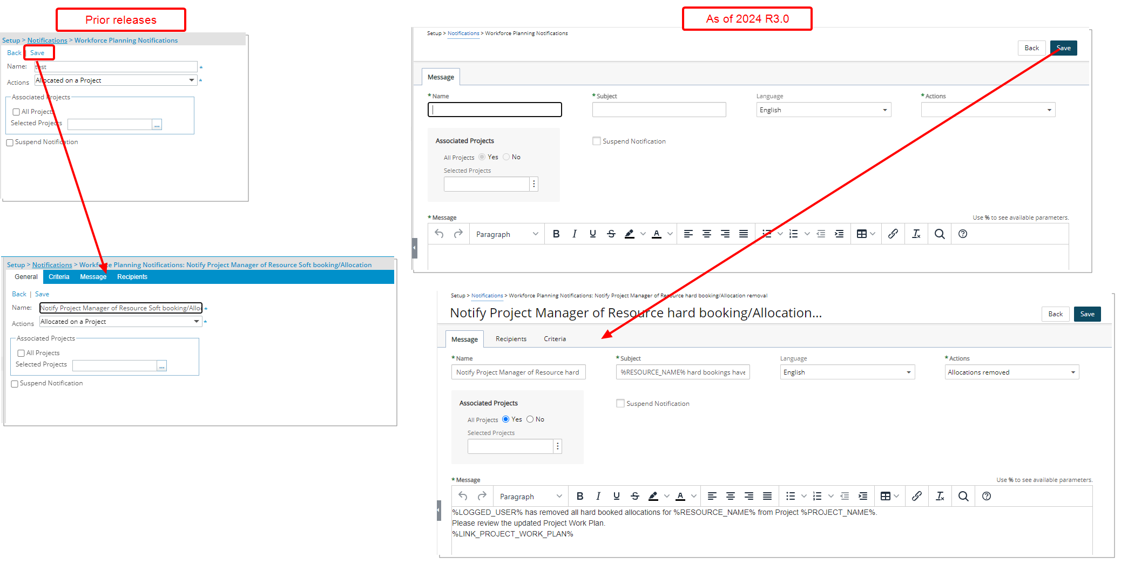Click Save in the hard booking notification form

pos(1088,314)
